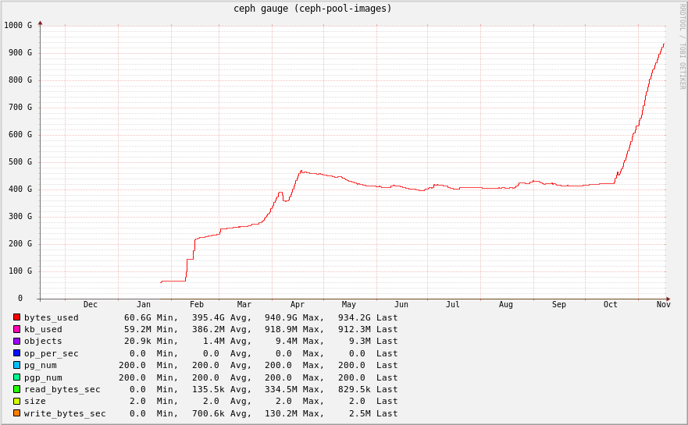
Task: Click the magenta kb_used legend swatch
Action: tap(16, 329)
